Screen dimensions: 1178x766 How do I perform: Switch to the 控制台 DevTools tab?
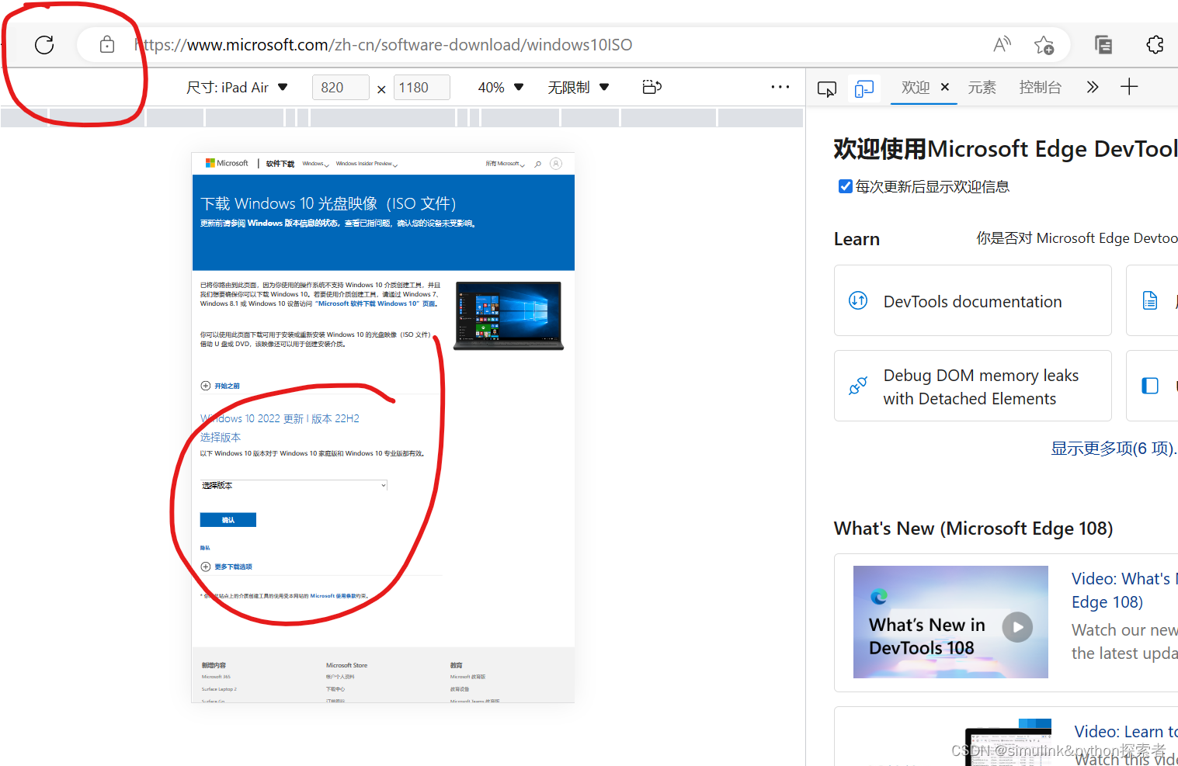(1041, 87)
